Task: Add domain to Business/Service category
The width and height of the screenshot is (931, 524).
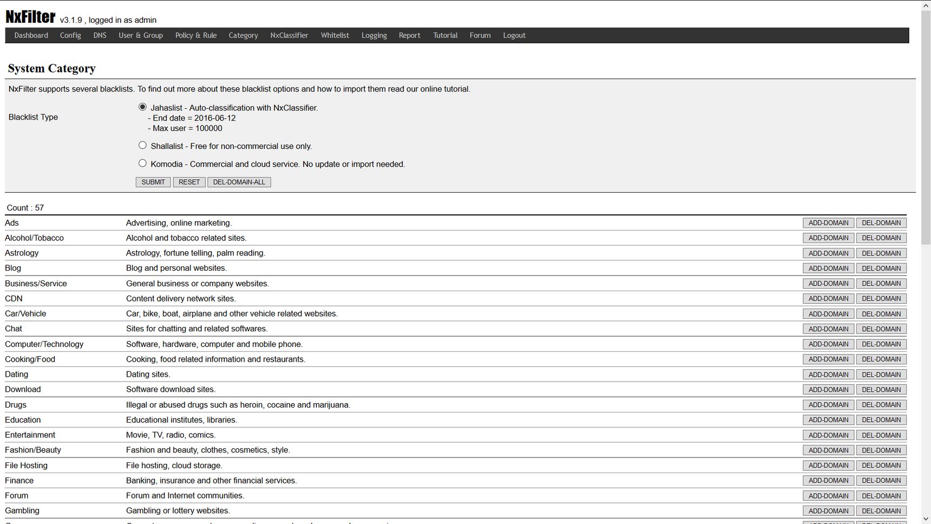Action: (x=828, y=284)
